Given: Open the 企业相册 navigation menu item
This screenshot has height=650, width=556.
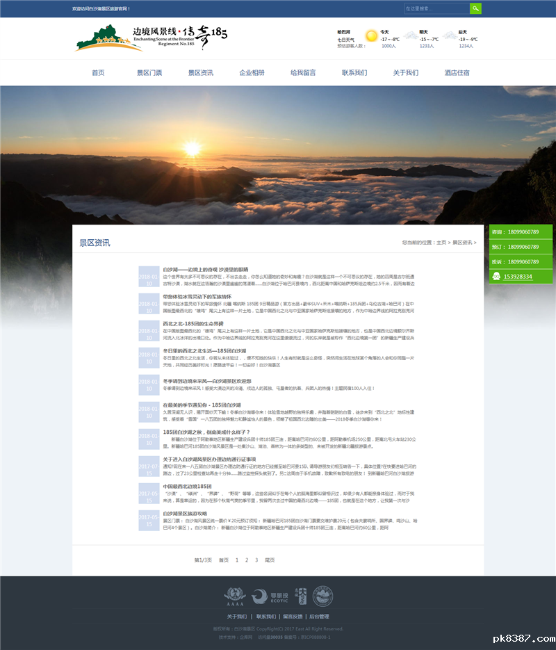Looking at the screenshot, I should [252, 73].
